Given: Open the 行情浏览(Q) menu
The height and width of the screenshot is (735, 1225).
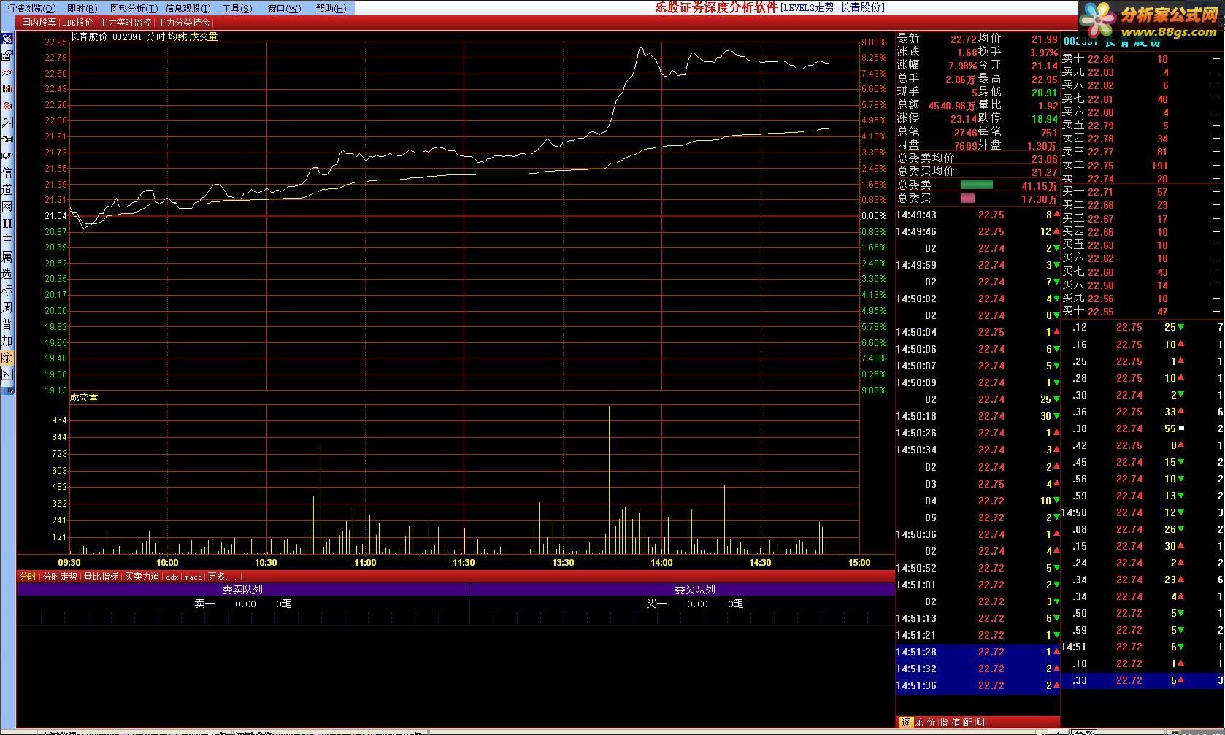Looking at the screenshot, I should tap(31, 8).
